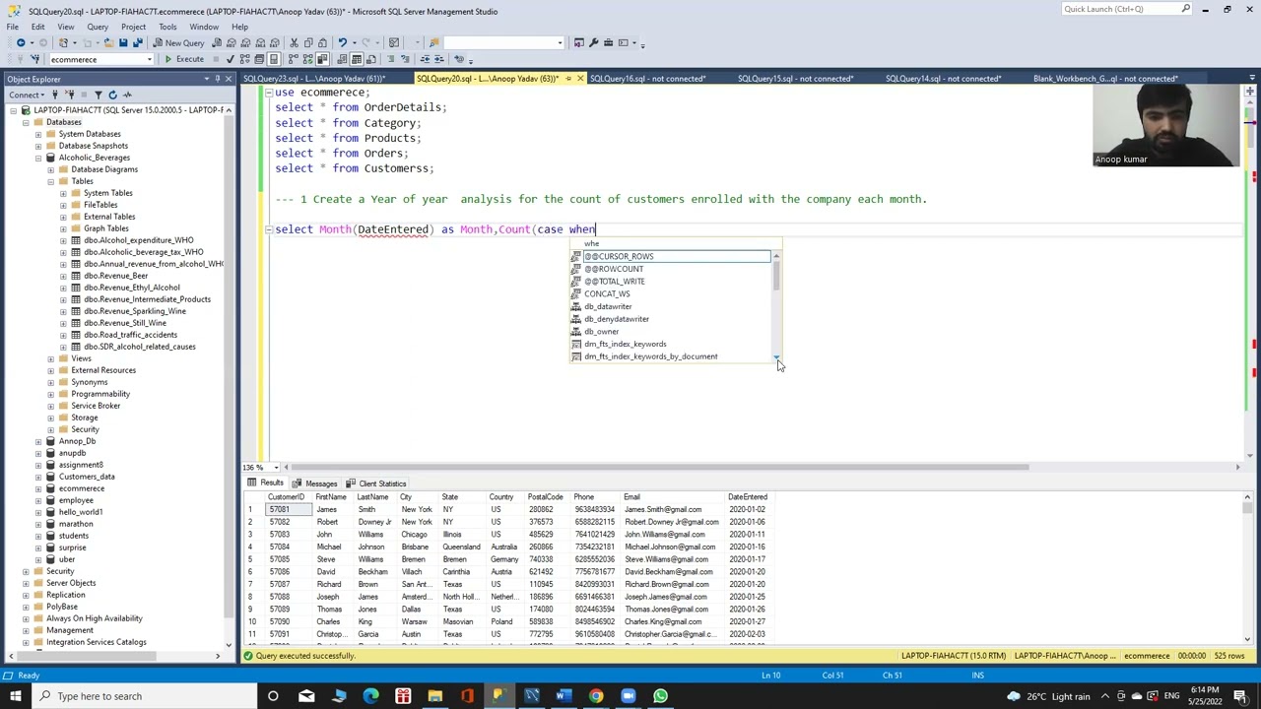The width and height of the screenshot is (1261, 709).
Task: Close the Object Explorer panel
Action: [229, 79]
